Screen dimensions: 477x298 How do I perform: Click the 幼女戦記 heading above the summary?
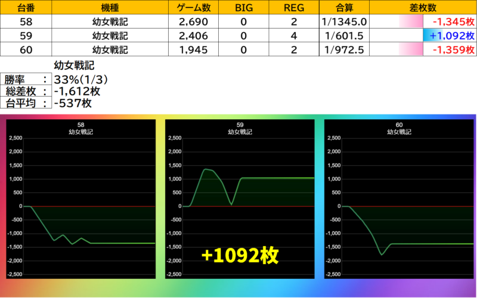point(74,65)
